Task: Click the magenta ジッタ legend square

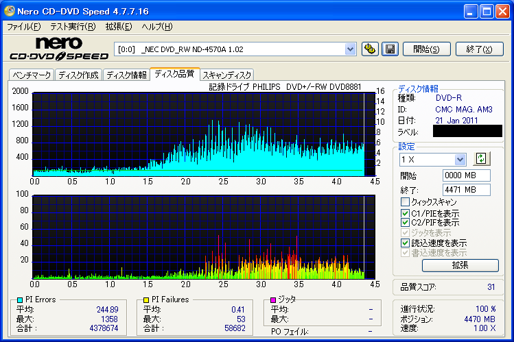Action: pyautogui.click(x=272, y=300)
